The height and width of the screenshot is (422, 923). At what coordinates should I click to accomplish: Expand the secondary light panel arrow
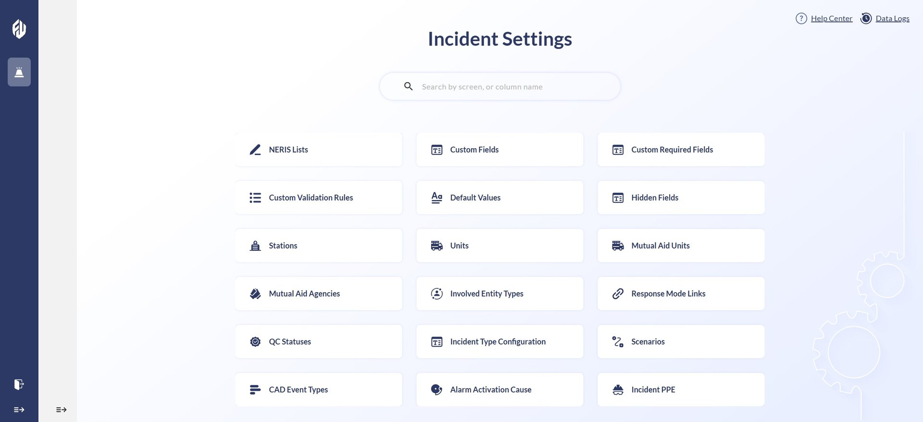(x=61, y=410)
